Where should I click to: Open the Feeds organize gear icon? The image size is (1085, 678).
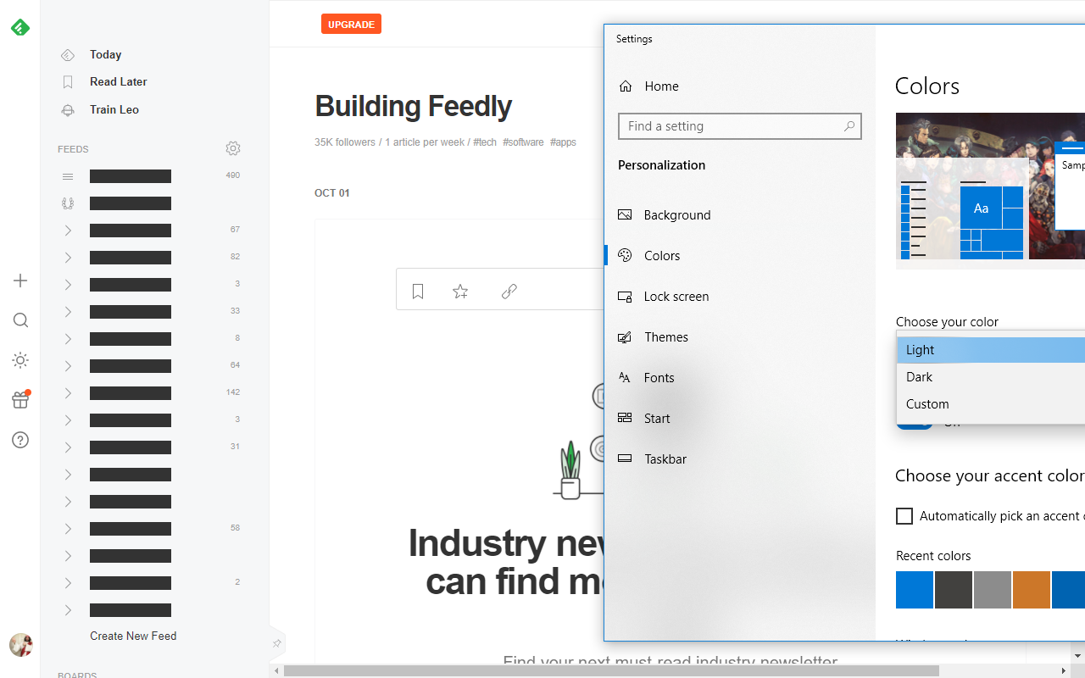point(233,148)
